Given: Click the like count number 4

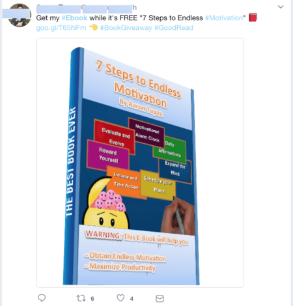Looking at the screenshot, I should tap(132, 299).
